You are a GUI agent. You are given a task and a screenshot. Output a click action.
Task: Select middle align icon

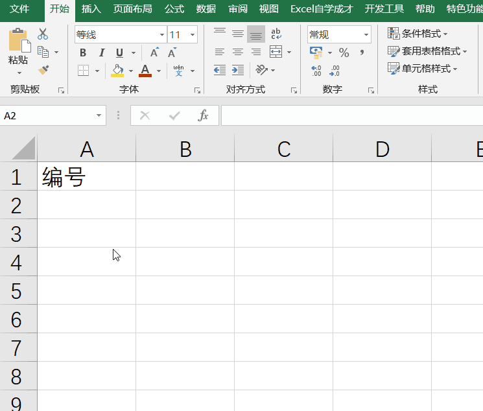[x=238, y=34]
